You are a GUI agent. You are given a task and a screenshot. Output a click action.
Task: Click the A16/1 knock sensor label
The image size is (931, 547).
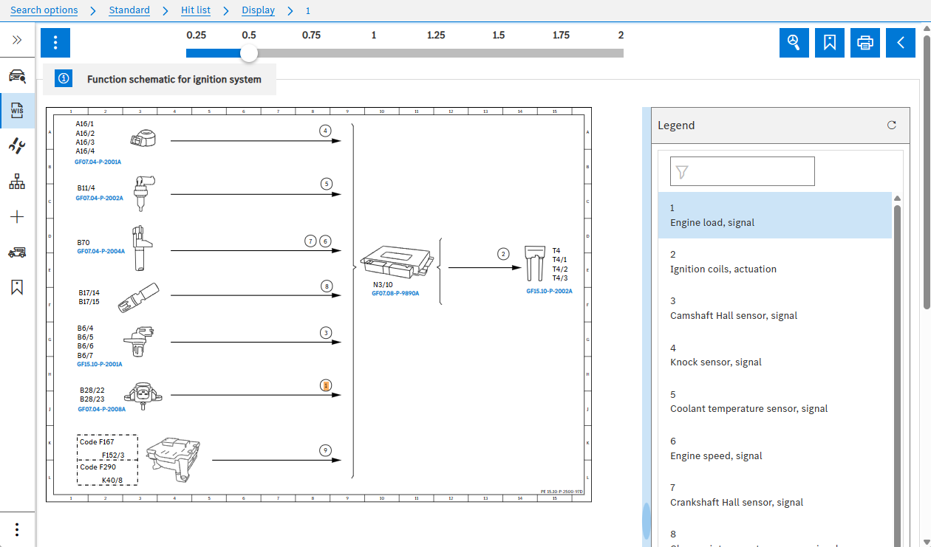(x=85, y=124)
